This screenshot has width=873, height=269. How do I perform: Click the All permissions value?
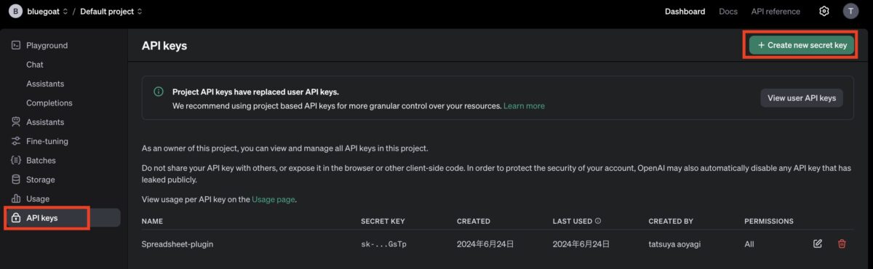pyautogui.click(x=749, y=244)
